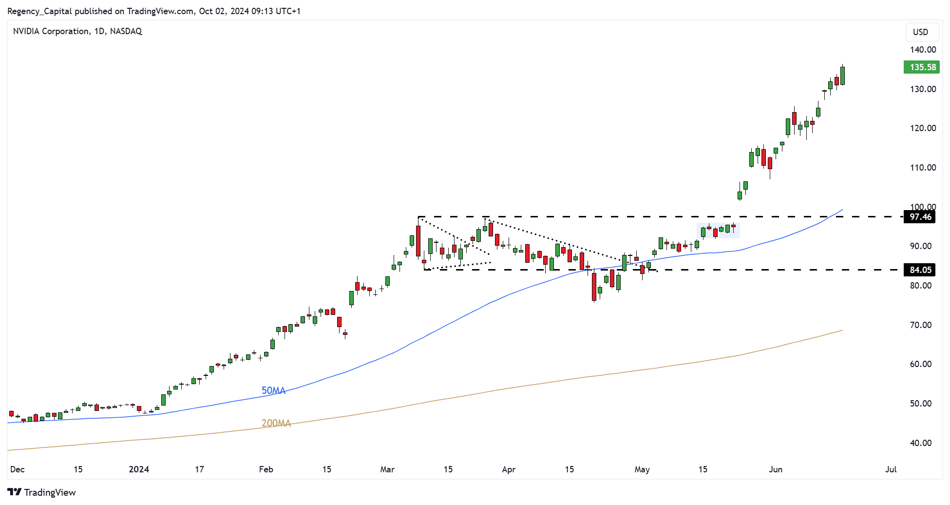Screen dimensions: 950x505
Task: Click the Jun date axis label
Action: (x=776, y=469)
